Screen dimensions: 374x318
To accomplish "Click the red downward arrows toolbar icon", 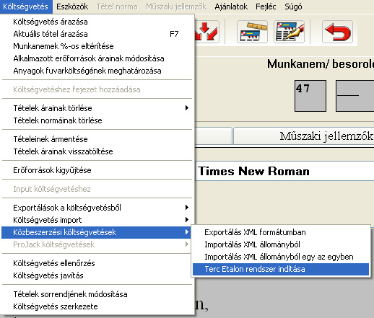I will pos(207,32).
